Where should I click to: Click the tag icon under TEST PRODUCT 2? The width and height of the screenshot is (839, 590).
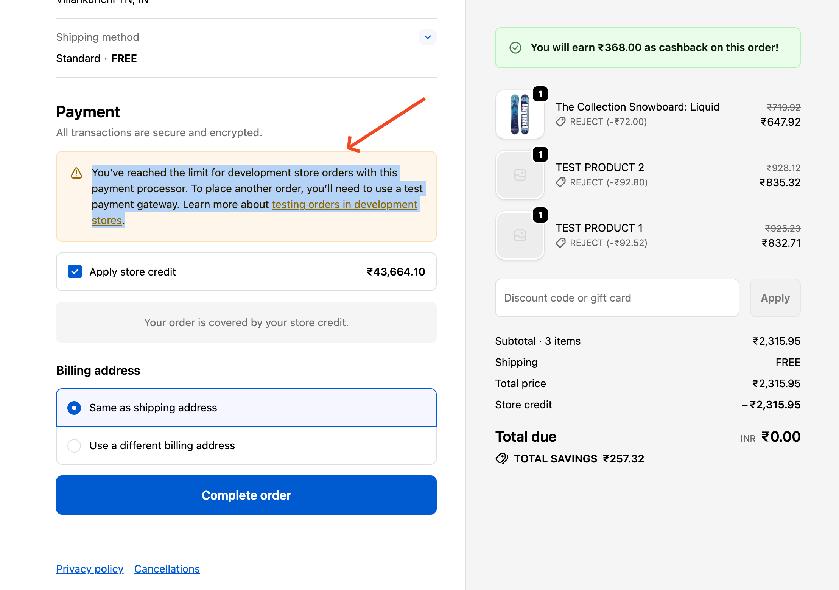(x=560, y=182)
